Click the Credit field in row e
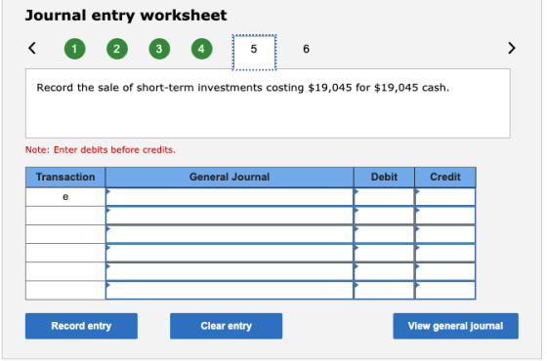547x361 pixels. [445, 197]
